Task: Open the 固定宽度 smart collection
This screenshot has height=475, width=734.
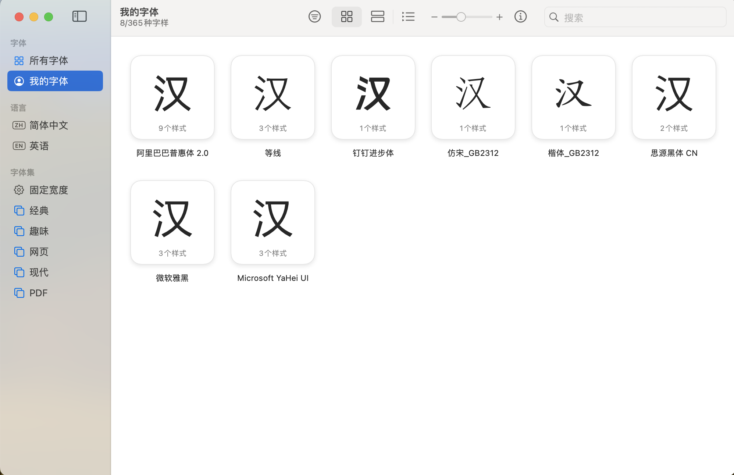Action: pyautogui.click(x=49, y=190)
